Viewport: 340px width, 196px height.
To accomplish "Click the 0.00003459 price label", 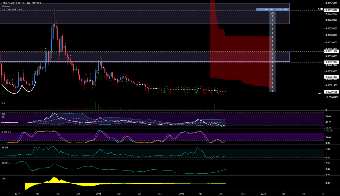I will point(331,77).
